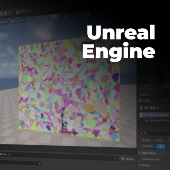Screen dimensions: 170x170
Task: Collapse the General section in Details
Action: click(140, 165)
